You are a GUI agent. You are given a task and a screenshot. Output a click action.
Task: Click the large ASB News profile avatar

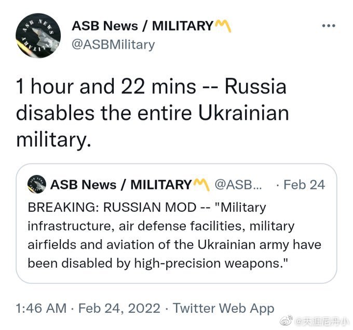(x=38, y=35)
